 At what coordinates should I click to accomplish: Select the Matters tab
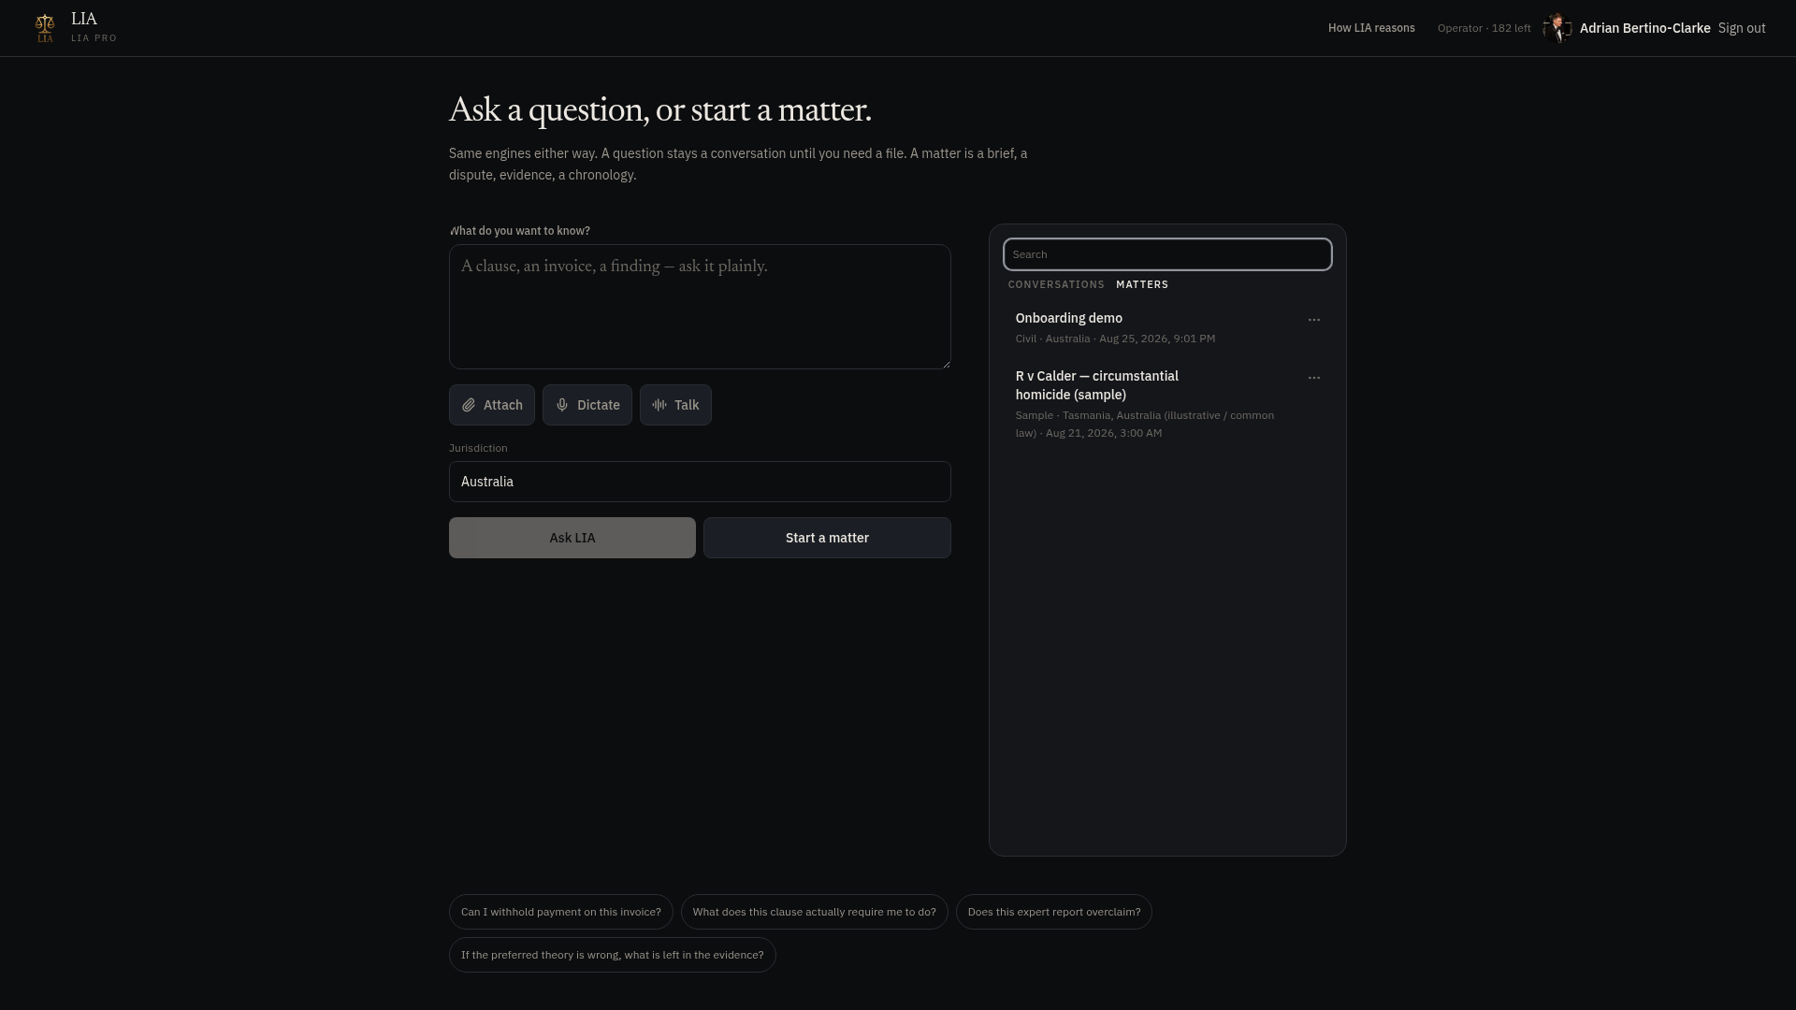[1142, 284]
